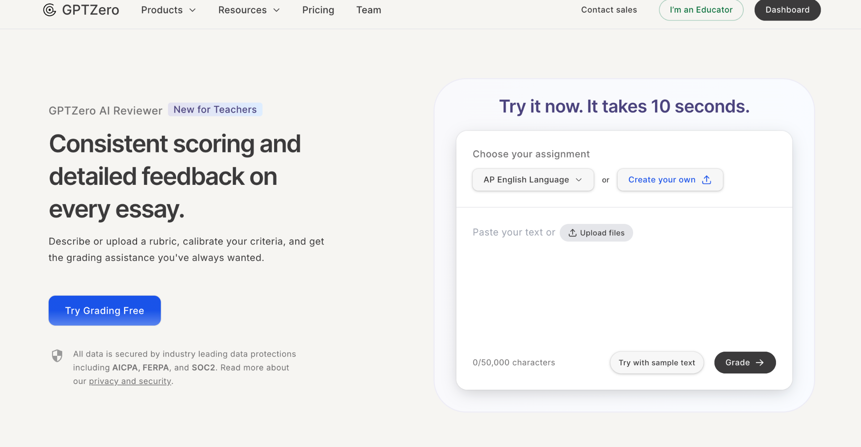
Task: Open the Dashboard
Action: tap(787, 10)
